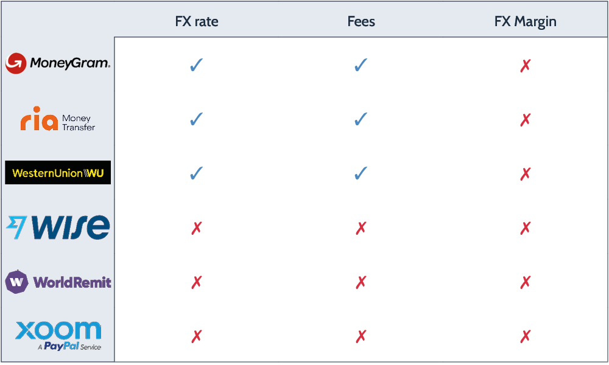Click Western Union's Fees checkmark
This screenshot has width=609, height=365.
pyautogui.click(x=361, y=174)
